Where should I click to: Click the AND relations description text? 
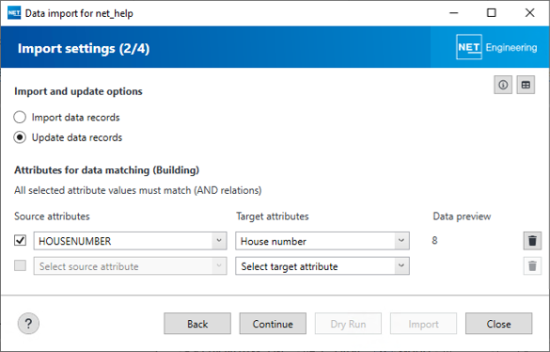click(x=138, y=190)
